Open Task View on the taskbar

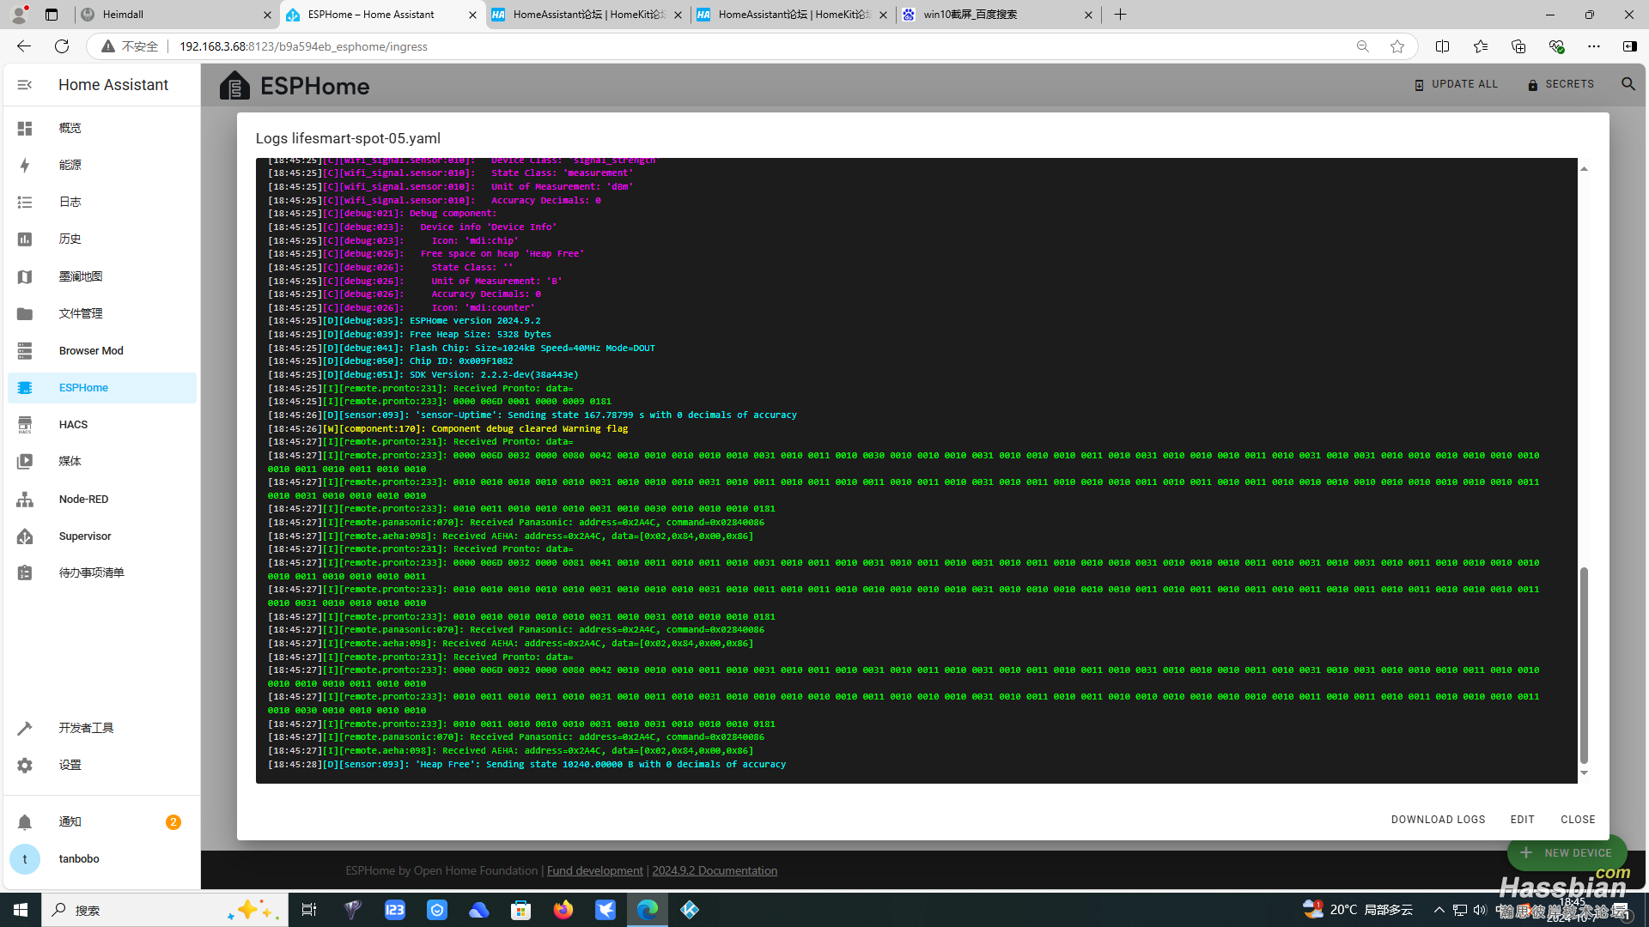click(309, 910)
